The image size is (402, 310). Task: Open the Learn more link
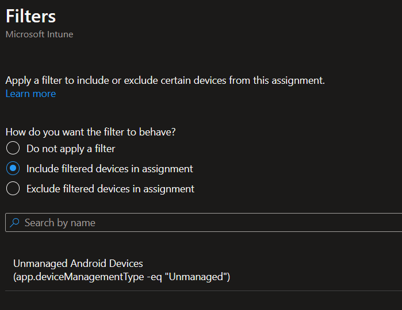[x=30, y=94]
